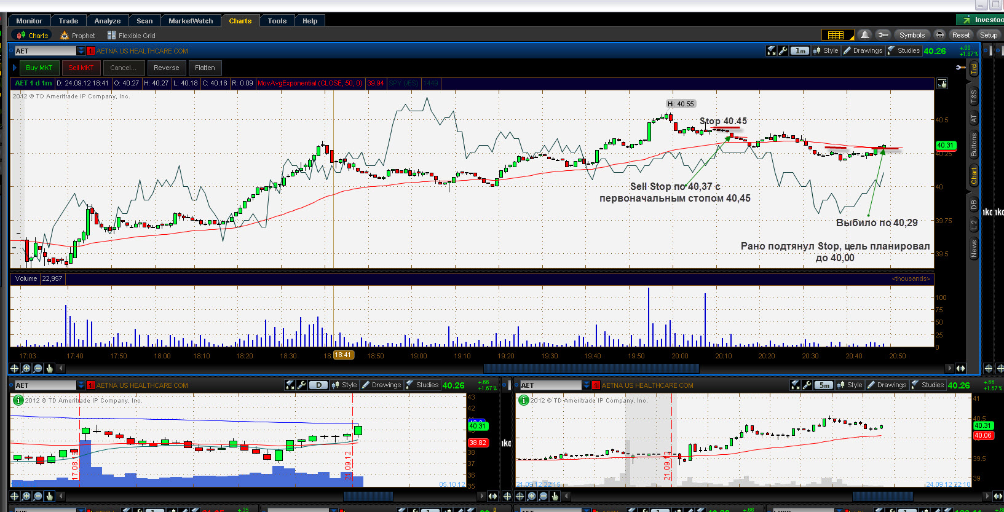Image resolution: width=1004 pixels, height=512 pixels.
Task: Open the chart grid layout selector
Action: click(x=837, y=35)
